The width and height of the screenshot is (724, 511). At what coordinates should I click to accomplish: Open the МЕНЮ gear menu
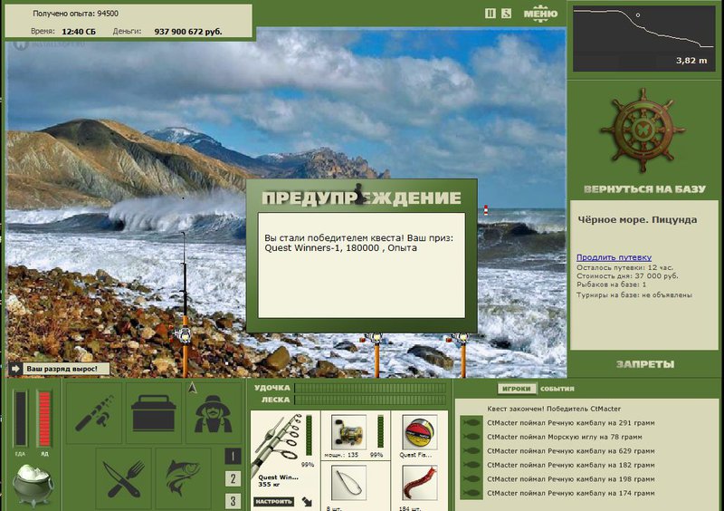click(540, 14)
